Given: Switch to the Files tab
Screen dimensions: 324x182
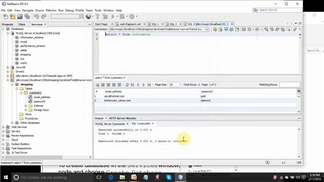Looking at the screenshot, I should pyautogui.click(x=22, y=24).
